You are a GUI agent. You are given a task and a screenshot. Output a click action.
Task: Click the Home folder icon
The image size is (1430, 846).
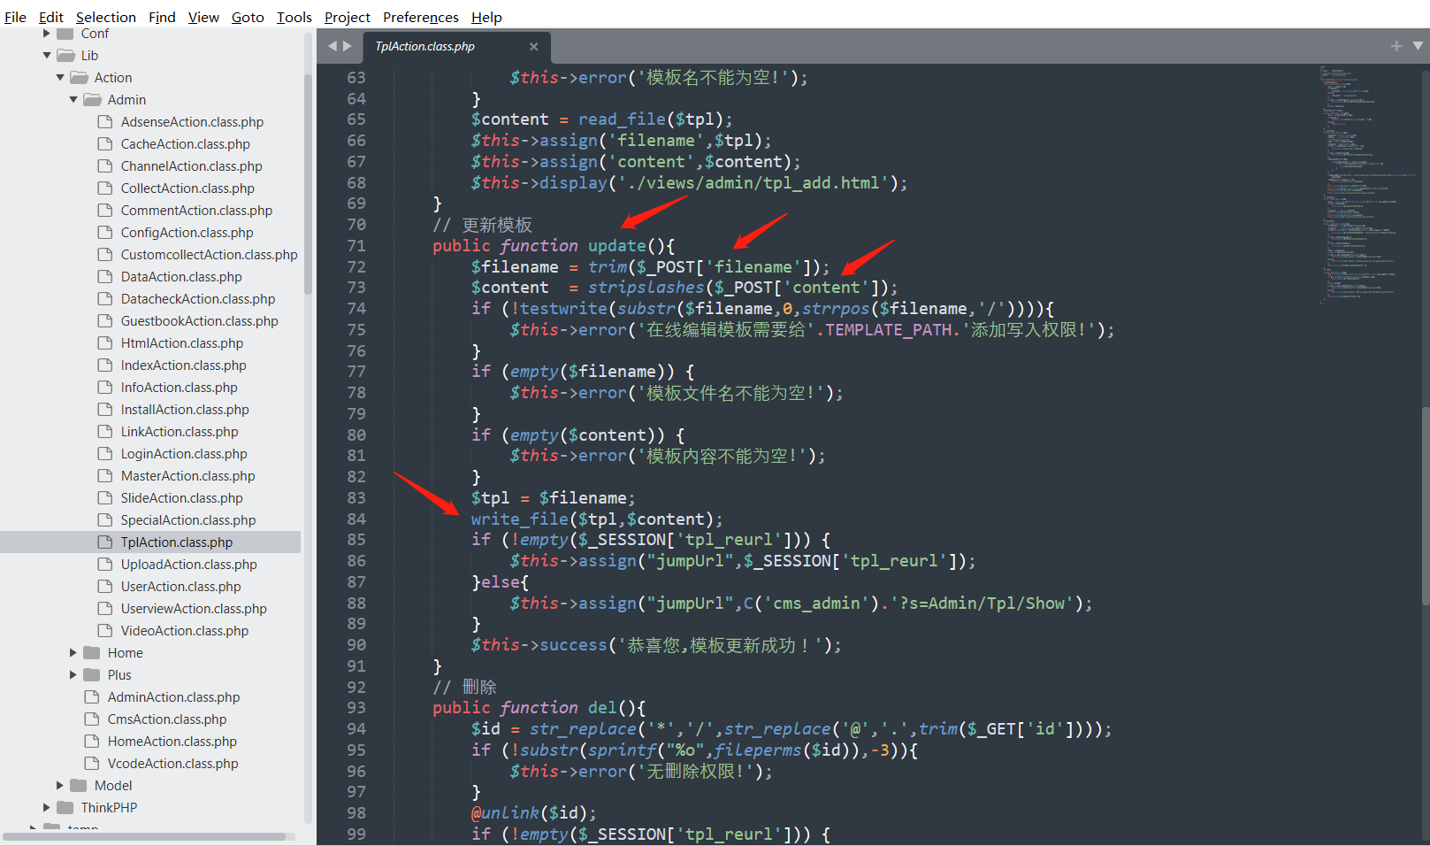(x=91, y=653)
